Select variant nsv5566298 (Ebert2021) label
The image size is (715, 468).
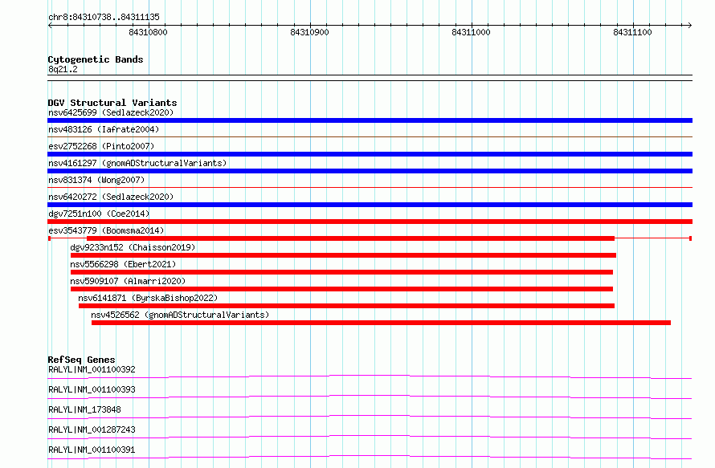[123, 264]
